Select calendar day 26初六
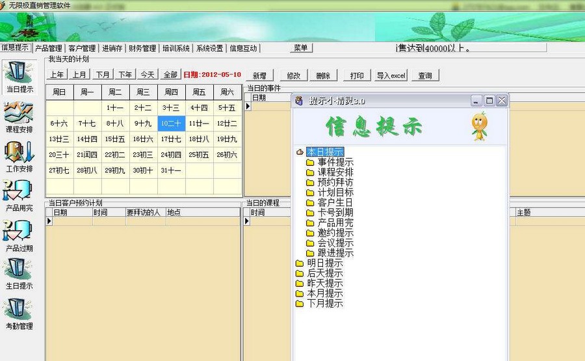Screen dimensions: 585x361 [227, 155]
